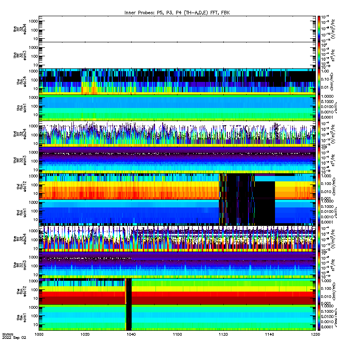Image resolution: width=337 pixels, height=360 pixels.
Task: Click the the fff 32 scm3 spectrogram panel
Action: coord(177,265)
